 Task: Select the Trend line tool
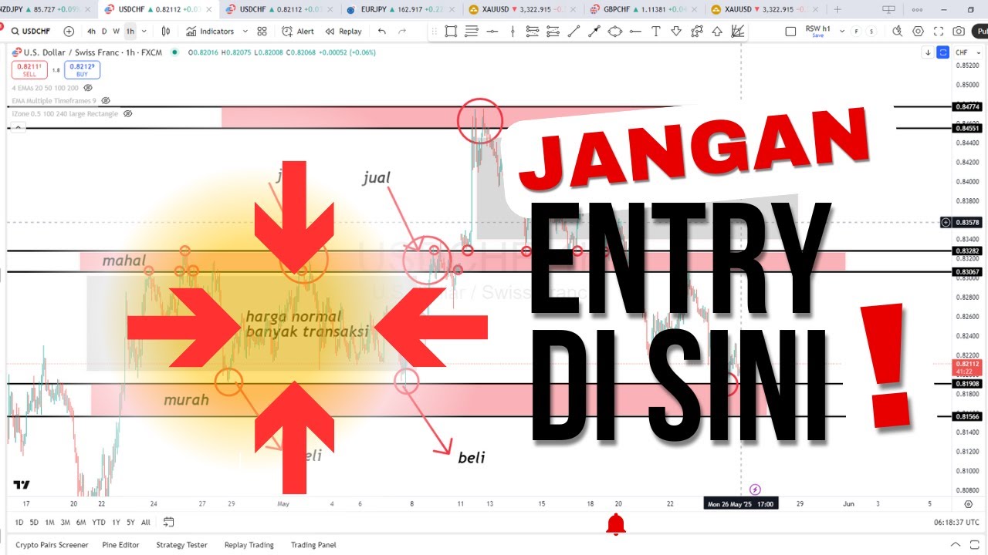(x=574, y=32)
